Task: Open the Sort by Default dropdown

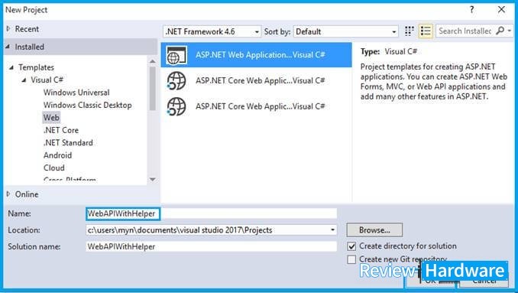Action: coord(345,31)
